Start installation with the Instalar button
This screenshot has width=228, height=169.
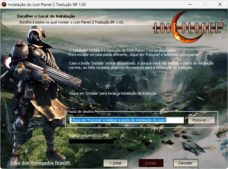[151, 163]
